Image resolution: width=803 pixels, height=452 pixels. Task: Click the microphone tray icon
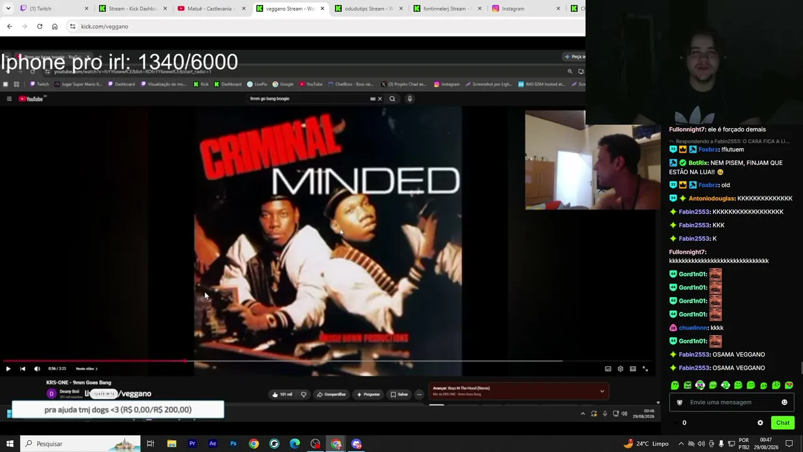pos(721,444)
